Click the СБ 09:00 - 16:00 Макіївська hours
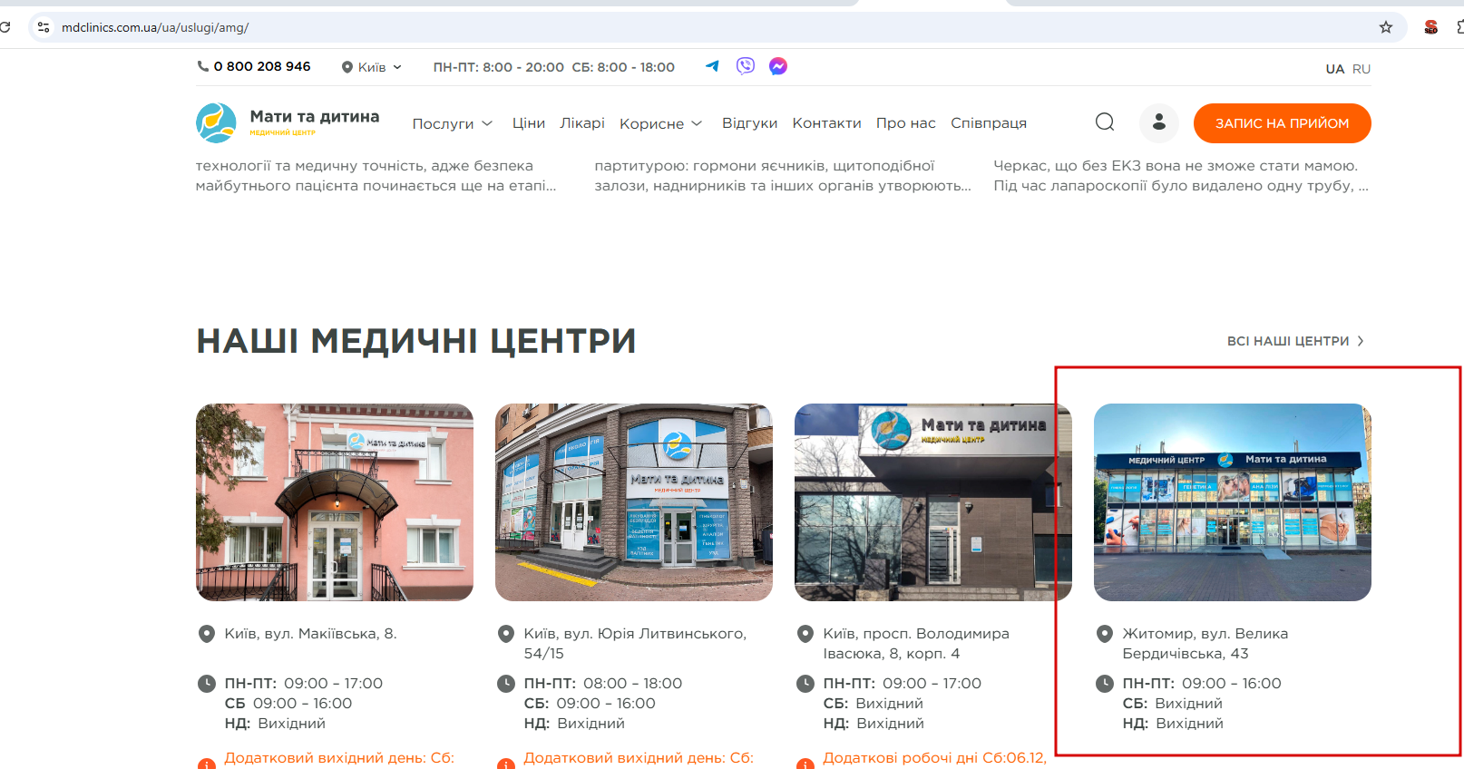This screenshot has width=1464, height=769. 288,704
